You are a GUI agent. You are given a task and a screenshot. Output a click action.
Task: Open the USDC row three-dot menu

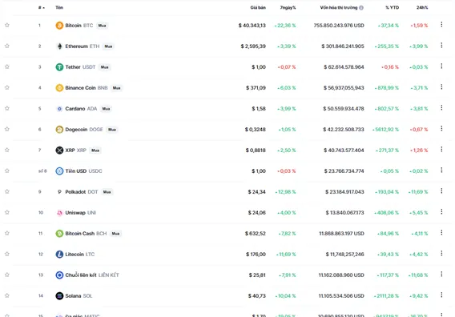(x=441, y=170)
